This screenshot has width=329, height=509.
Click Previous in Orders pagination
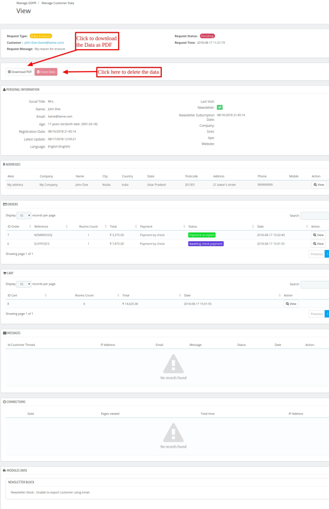(317, 254)
